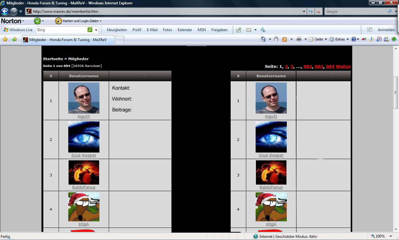Open Neuigkeiten in Windows Live toolbar

pyautogui.click(x=117, y=30)
